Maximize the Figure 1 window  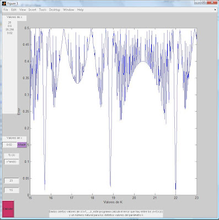(x=203, y=2)
